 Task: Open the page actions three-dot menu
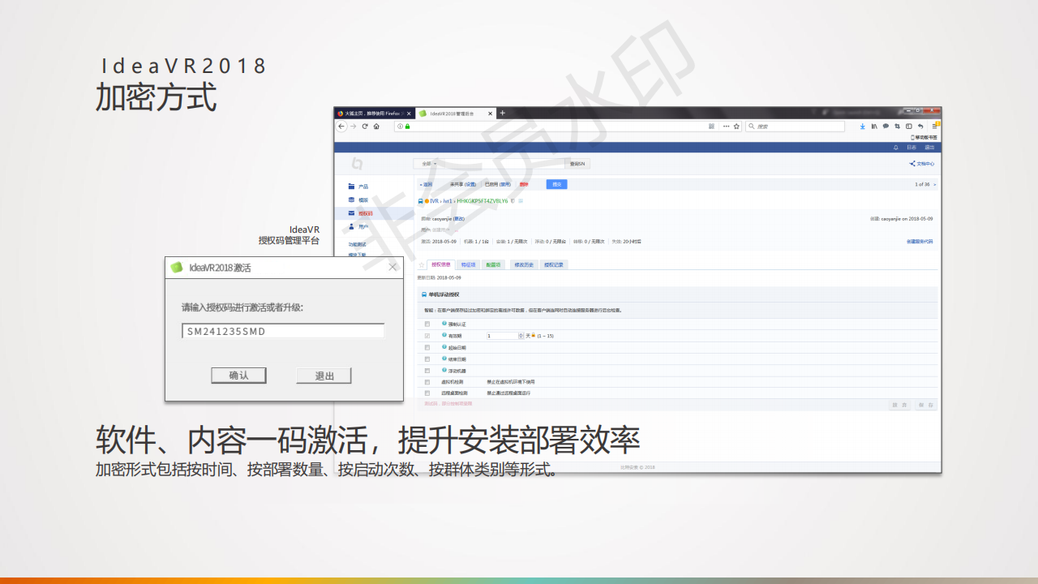tap(727, 127)
